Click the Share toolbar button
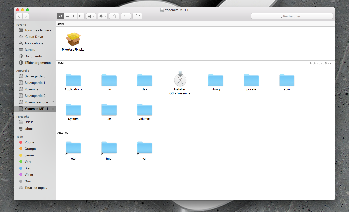This screenshot has height=212, width=349. point(114,16)
